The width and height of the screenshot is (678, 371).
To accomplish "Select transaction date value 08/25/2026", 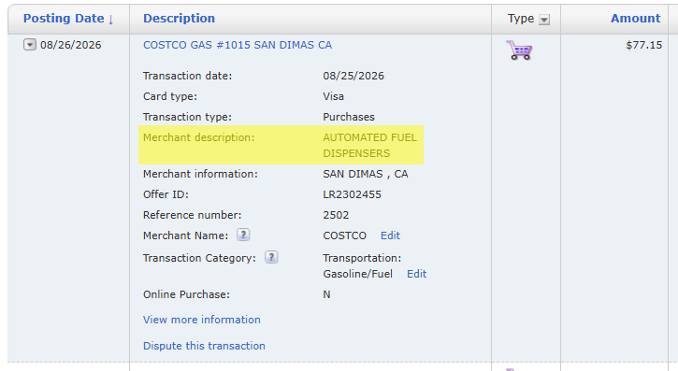I will coord(353,76).
